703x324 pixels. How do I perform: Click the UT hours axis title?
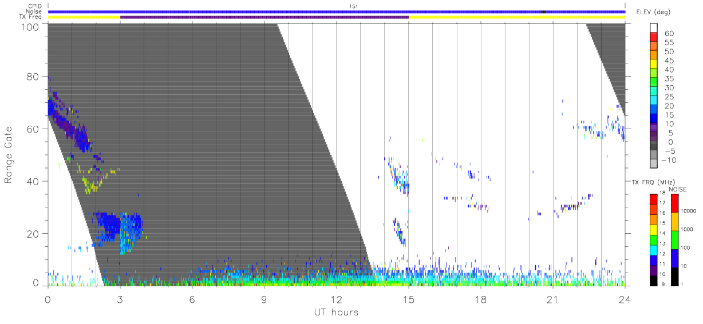point(337,312)
